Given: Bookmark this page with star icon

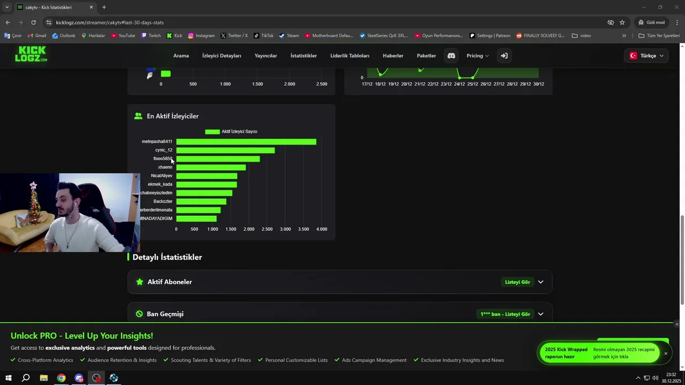Looking at the screenshot, I should point(622,22).
